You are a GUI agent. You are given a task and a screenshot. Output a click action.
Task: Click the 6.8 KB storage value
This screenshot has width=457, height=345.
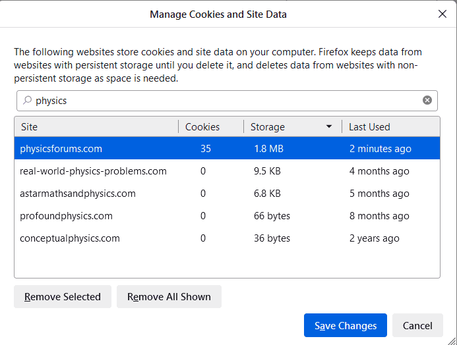tap(267, 194)
